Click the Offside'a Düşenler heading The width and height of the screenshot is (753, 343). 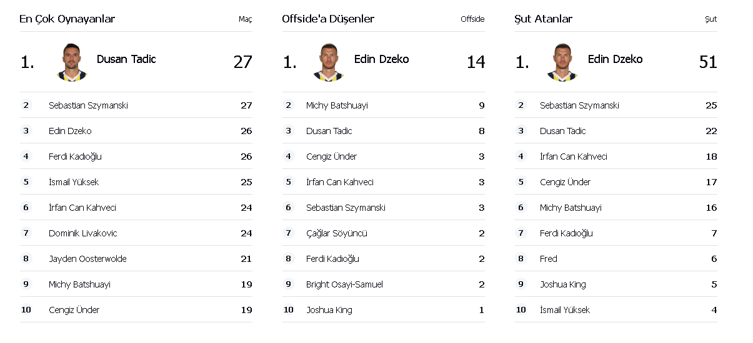(x=328, y=19)
